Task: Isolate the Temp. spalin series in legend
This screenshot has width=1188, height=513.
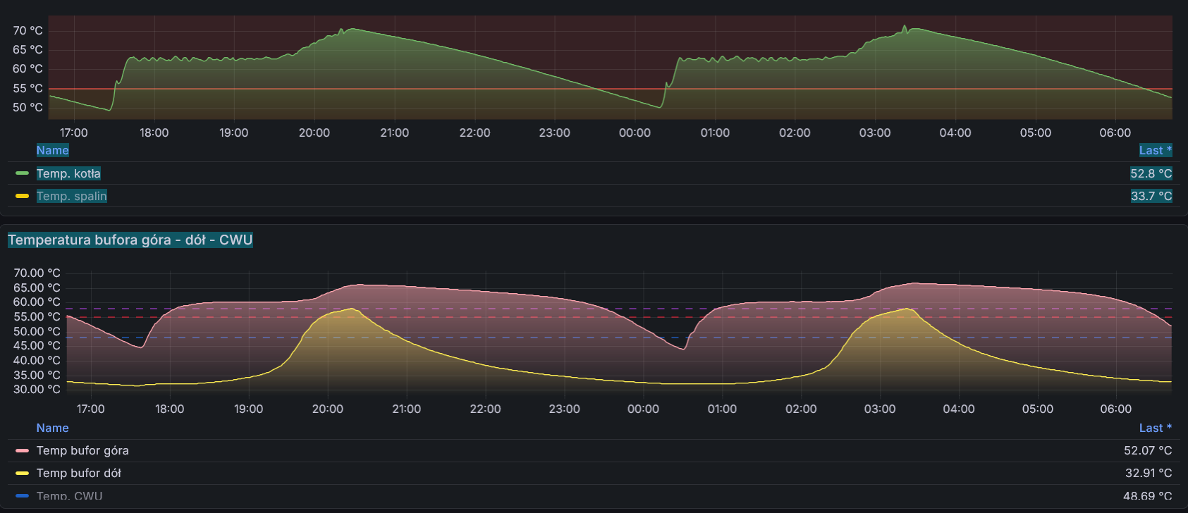Action: (x=71, y=196)
